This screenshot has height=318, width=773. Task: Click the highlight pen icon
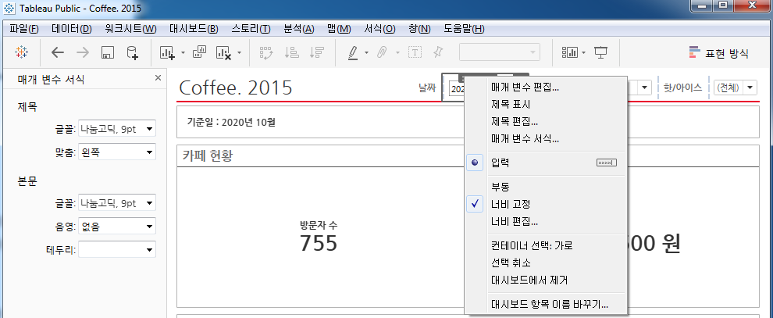click(x=352, y=53)
